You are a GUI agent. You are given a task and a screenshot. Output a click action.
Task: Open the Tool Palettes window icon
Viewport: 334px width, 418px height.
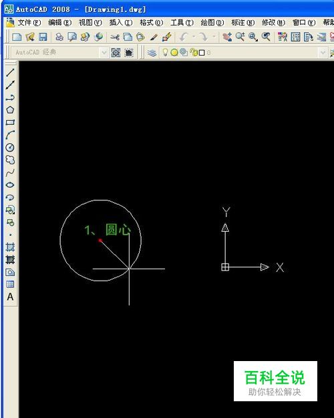tap(309, 37)
